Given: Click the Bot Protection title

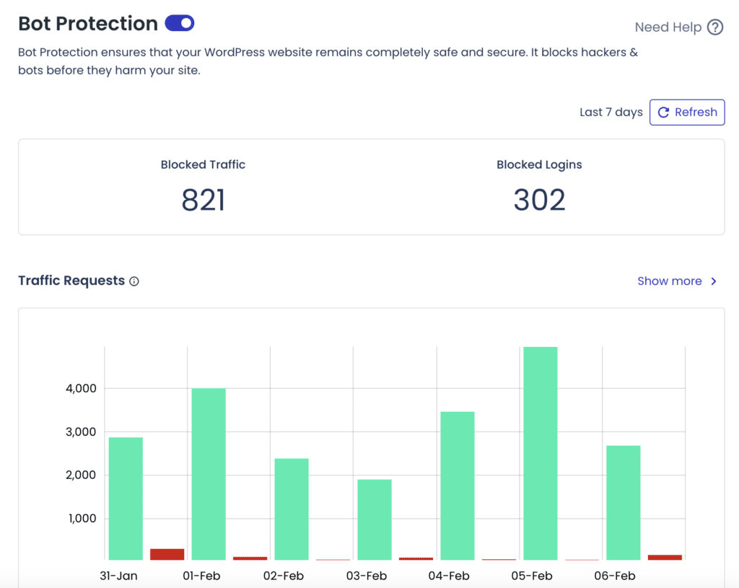Looking at the screenshot, I should click(88, 24).
